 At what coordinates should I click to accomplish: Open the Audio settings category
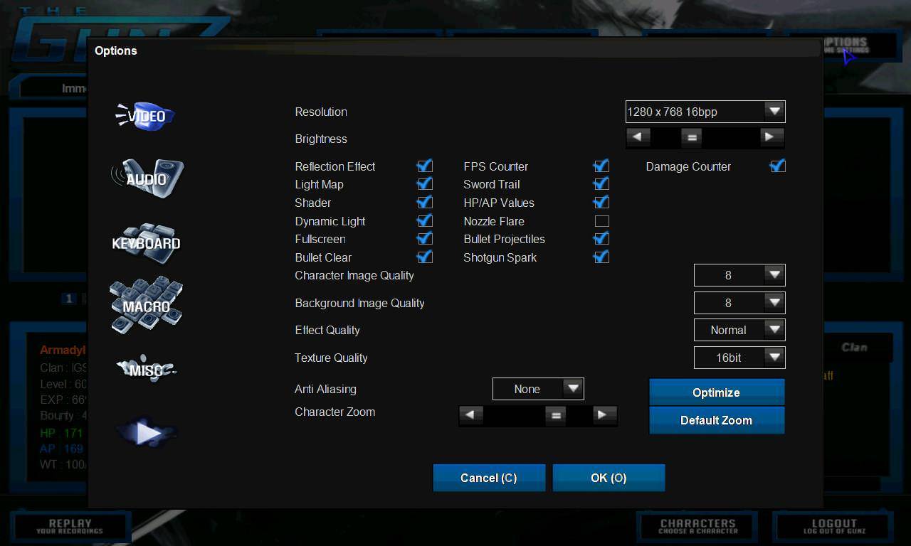pos(147,178)
